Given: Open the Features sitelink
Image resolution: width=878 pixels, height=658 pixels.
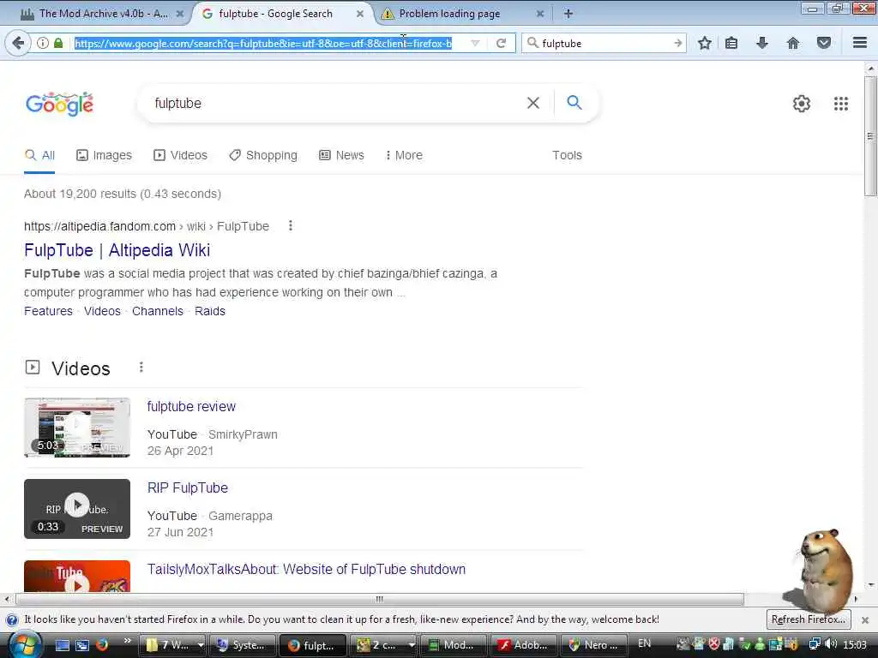Looking at the screenshot, I should pyautogui.click(x=48, y=311).
